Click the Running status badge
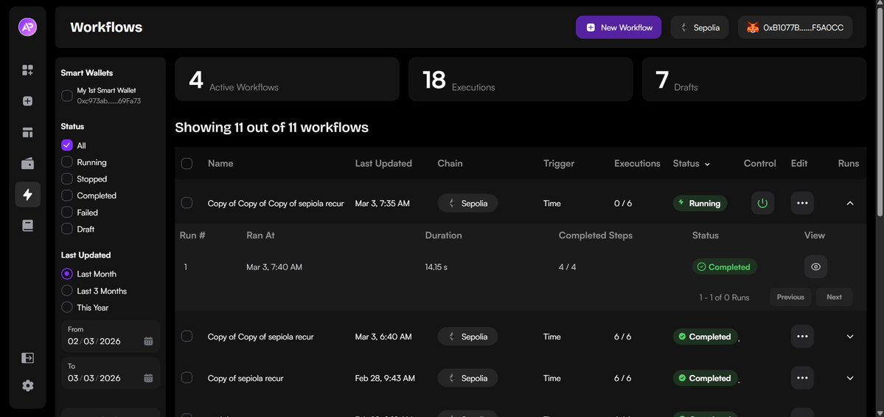The width and height of the screenshot is (884, 417). coord(700,203)
